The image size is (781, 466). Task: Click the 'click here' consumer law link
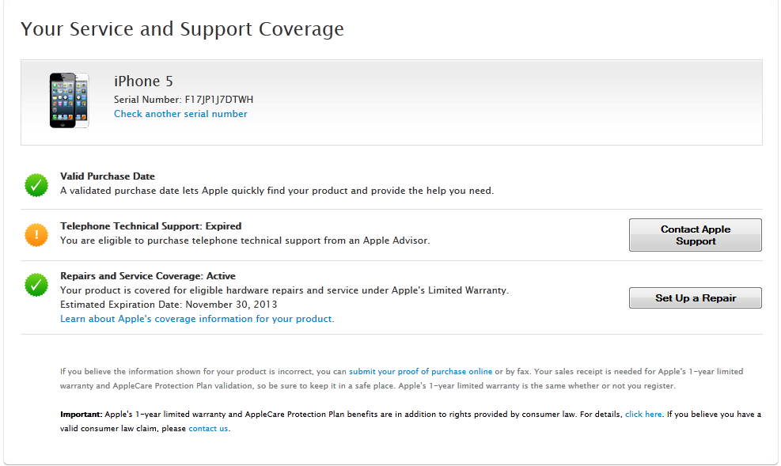[x=643, y=414]
